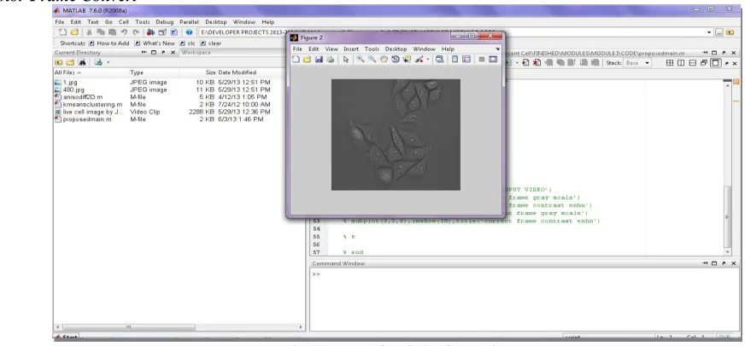Viewport: 745px width, 346px height.
Task: Click Find Files binoculars icon
Action: (x=82, y=62)
